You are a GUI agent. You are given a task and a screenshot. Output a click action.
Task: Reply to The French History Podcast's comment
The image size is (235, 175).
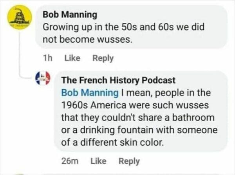coord(129,161)
